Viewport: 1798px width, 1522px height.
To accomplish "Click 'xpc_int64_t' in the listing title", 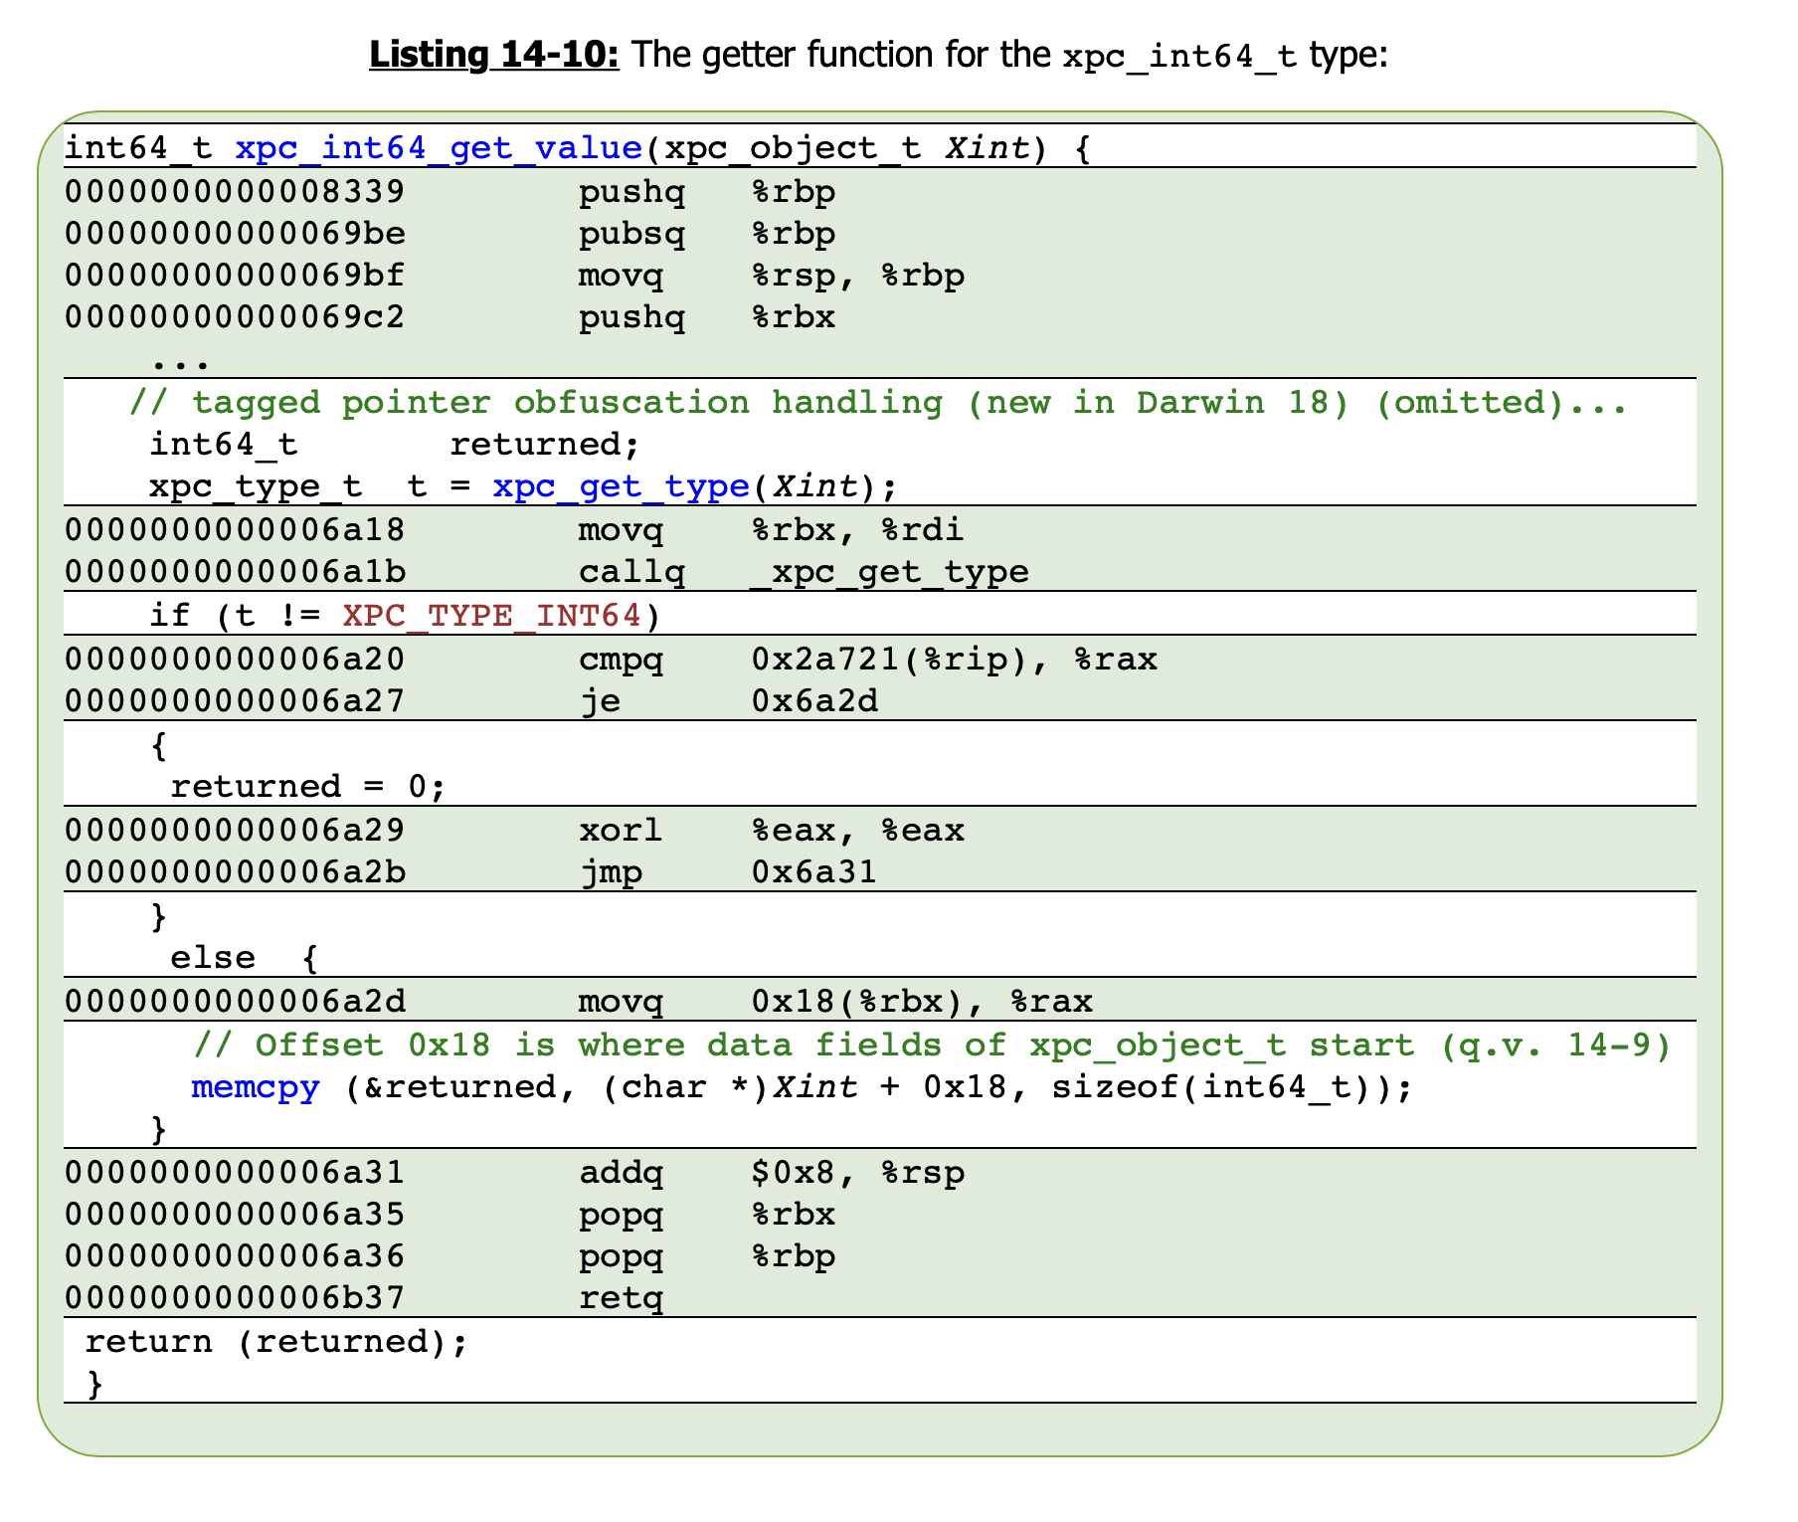I will pos(1179,57).
